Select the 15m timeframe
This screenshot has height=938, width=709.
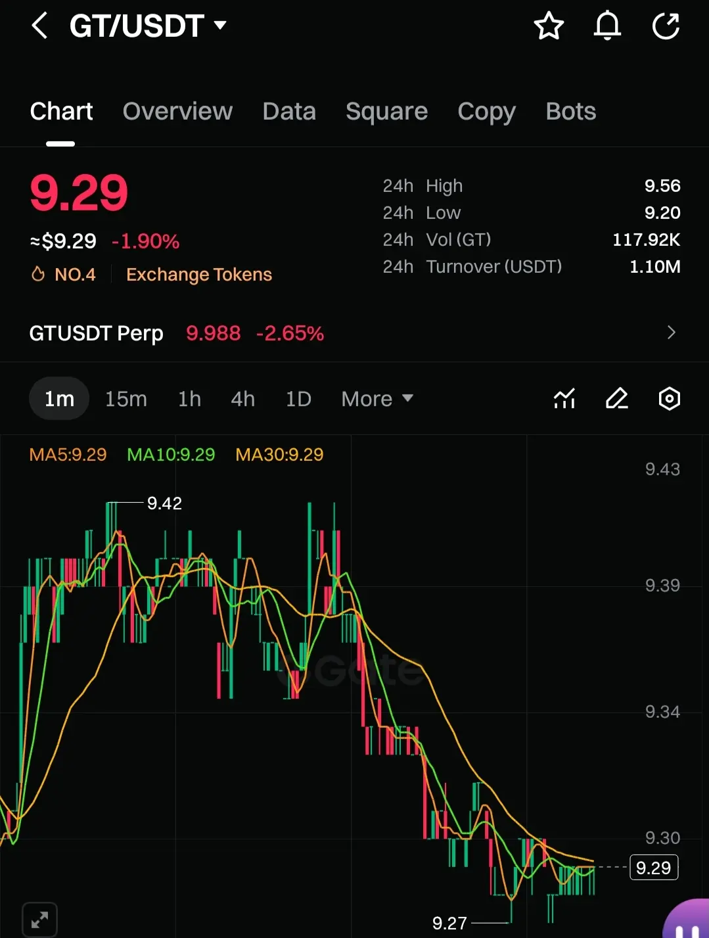[126, 398]
